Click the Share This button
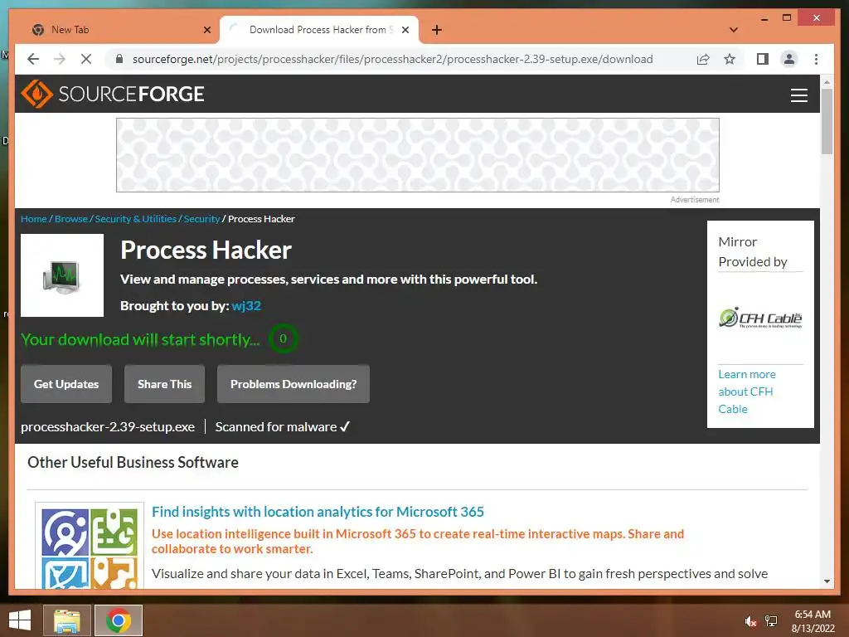 click(x=165, y=384)
